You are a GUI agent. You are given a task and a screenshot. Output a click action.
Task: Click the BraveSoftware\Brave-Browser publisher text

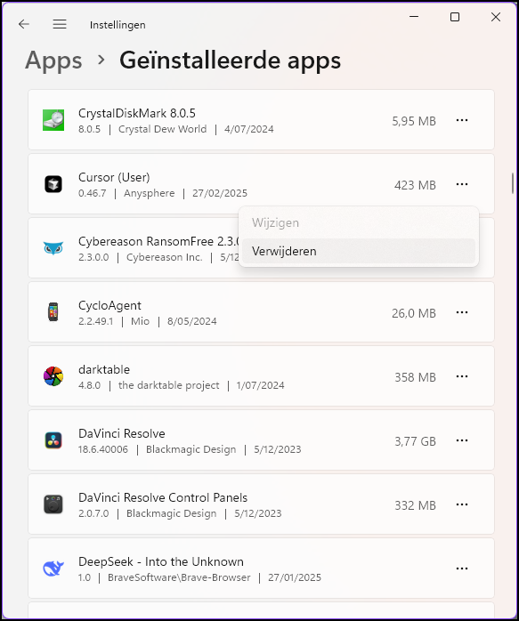tap(179, 577)
